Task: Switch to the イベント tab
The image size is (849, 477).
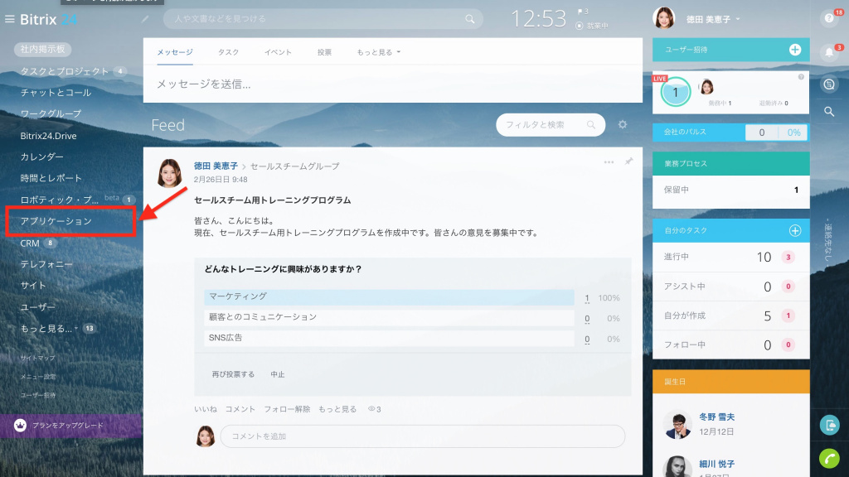Action: tap(278, 52)
